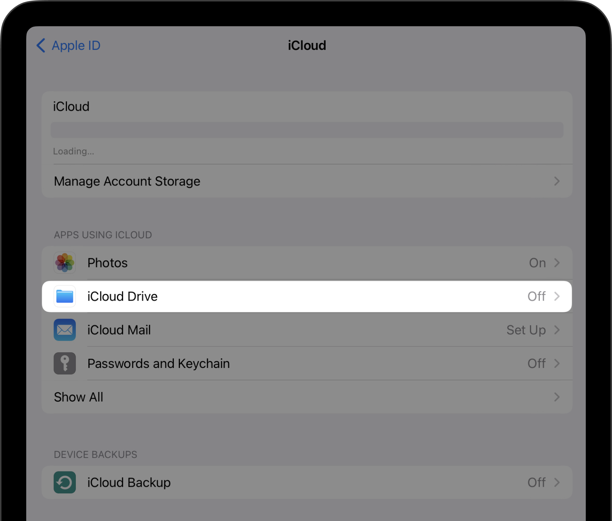This screenshot has width=612, height=521.
Task: Select the iCloud Backup label
Action: [129, 483]
